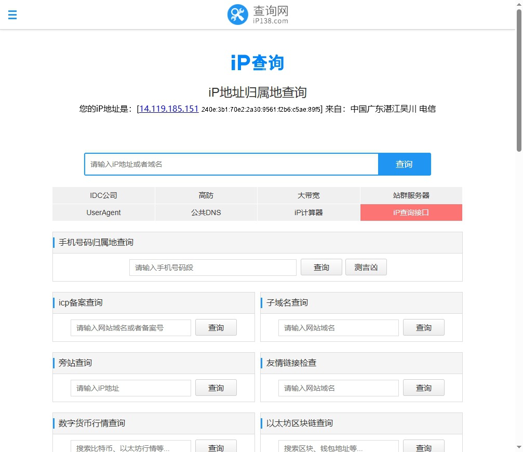Open the hamburger navigation menu
The image size is (523, 452).
12,15
